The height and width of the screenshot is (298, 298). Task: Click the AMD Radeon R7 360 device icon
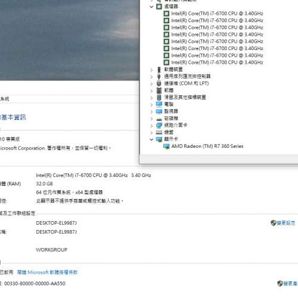tap(166, 147)
